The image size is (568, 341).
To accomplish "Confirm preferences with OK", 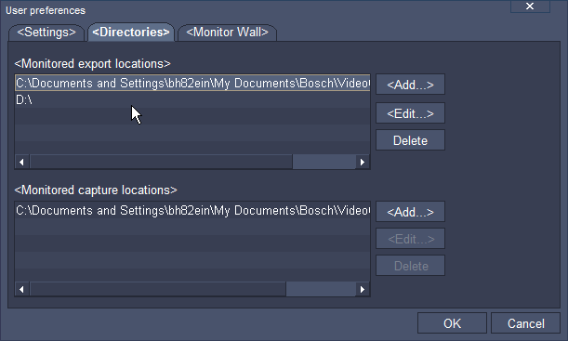I will point(452,323).
